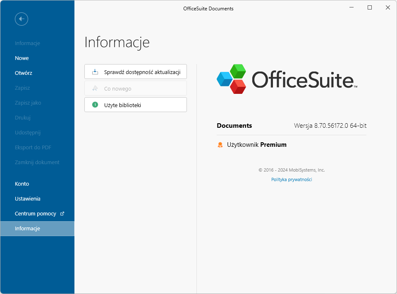
Task: Click Sprawdź dostępność aktualizacji button
Action: tap(136, 72)
